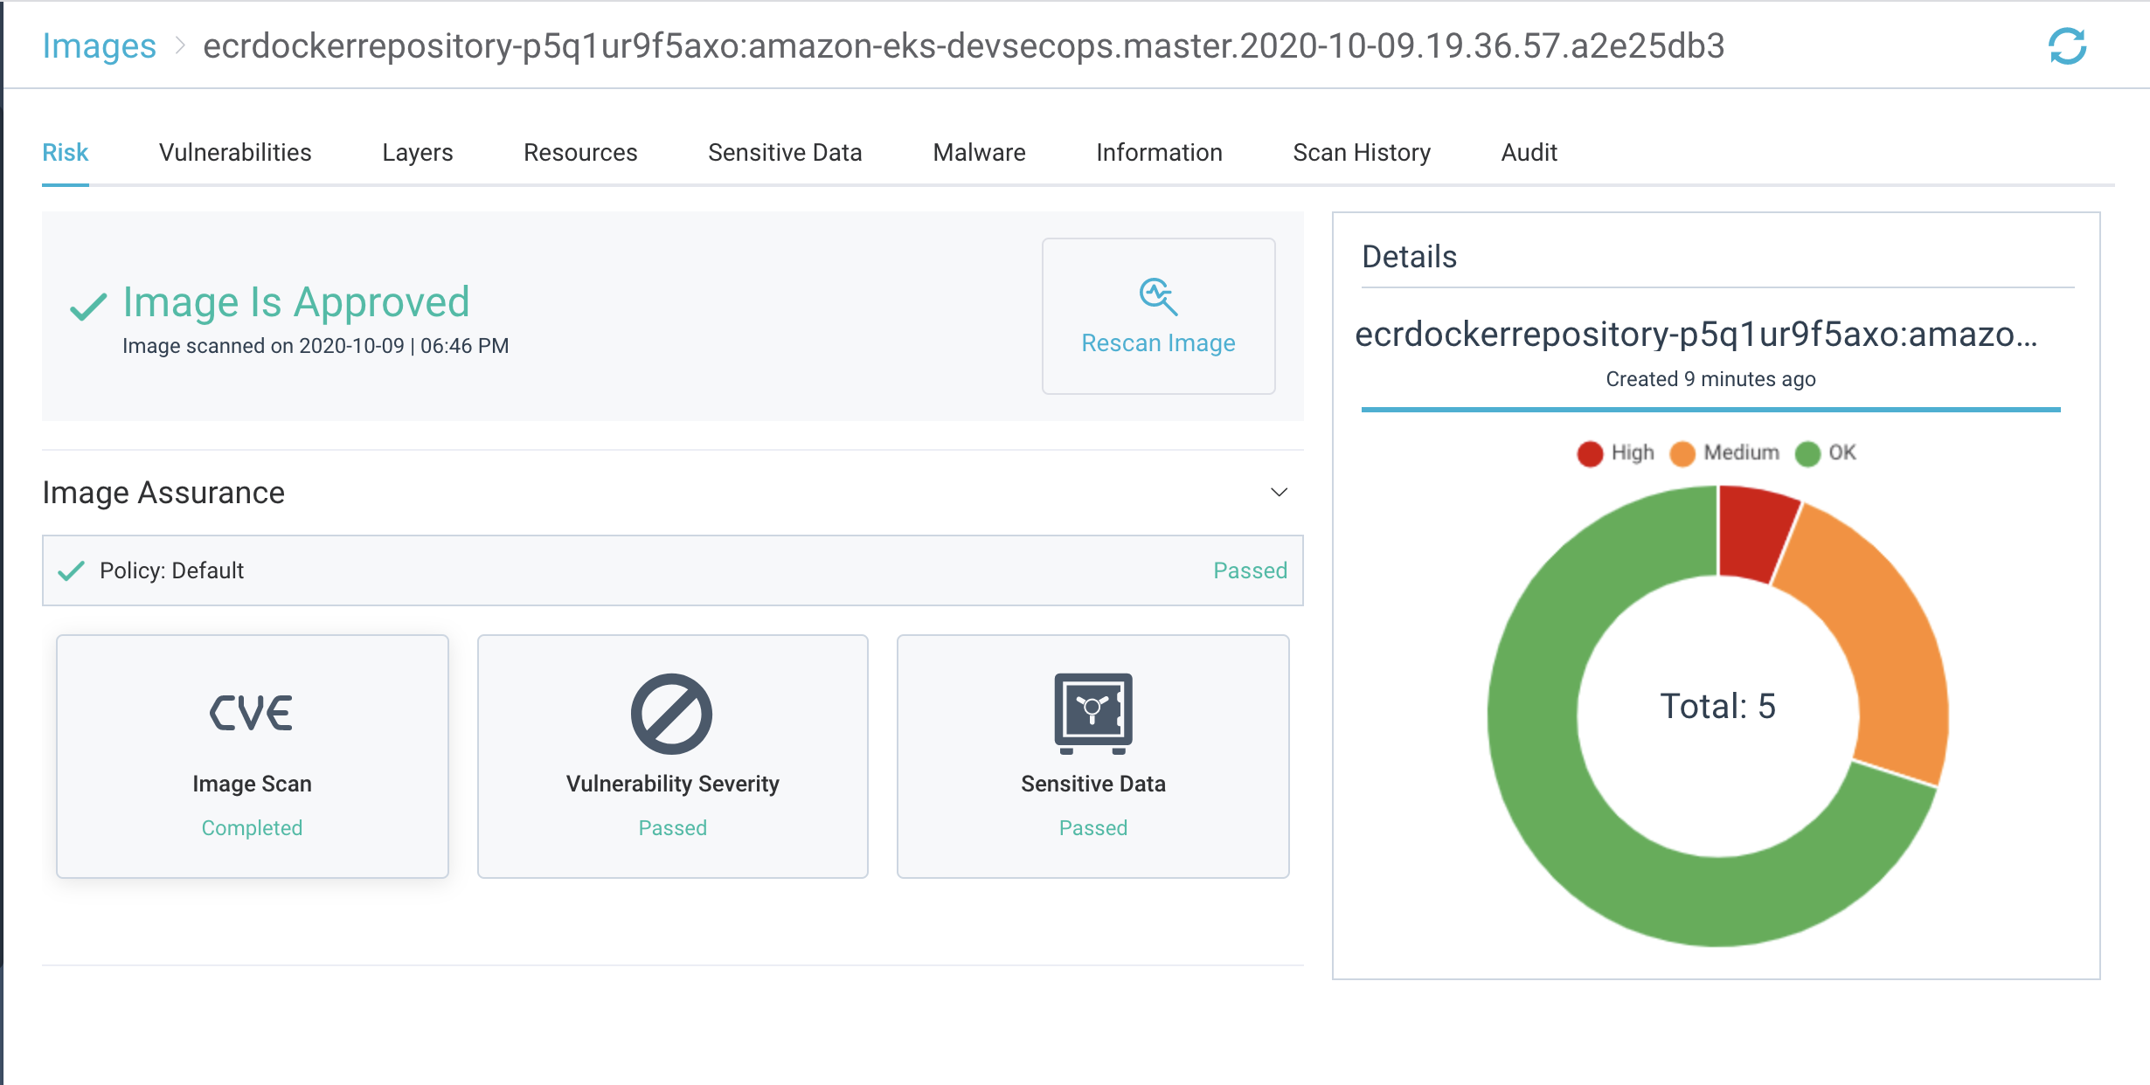
Task: View the Scan History tab
Action: point(1362,153)
